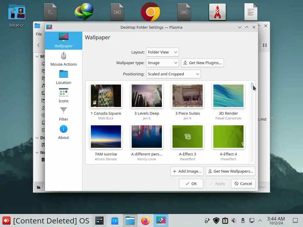Click the text document desktop icon
Image resolution: width=303 pixels, height=227 pixels.
[x=251, y=12]
